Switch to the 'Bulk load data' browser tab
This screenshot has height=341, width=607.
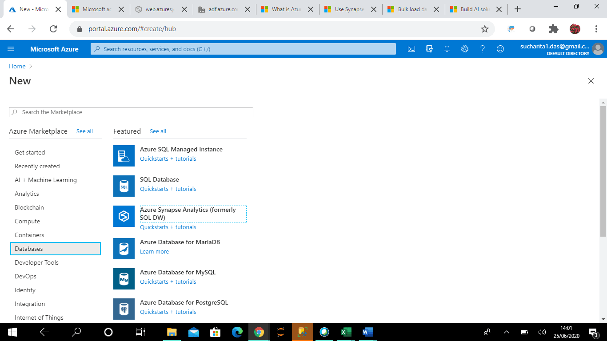(414, 9)
